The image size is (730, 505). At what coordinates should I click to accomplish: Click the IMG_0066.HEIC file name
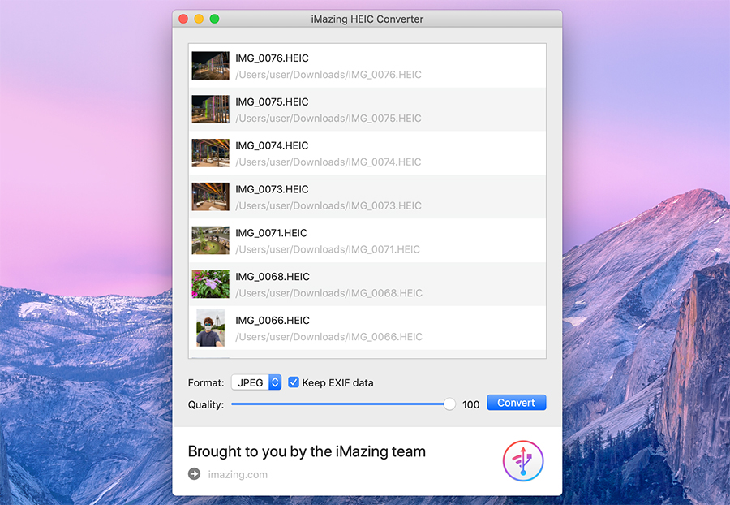pyautogui.click(x=273, y=321)
